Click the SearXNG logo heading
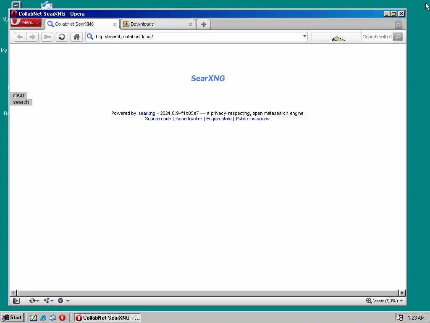Image resolution: width=430 pixels, height=323 pixels. [x=208, y=79]
